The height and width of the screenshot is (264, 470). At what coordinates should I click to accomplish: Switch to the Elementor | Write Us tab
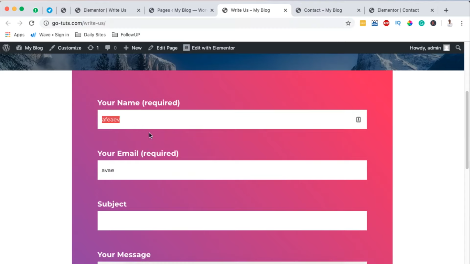point(105,10)
